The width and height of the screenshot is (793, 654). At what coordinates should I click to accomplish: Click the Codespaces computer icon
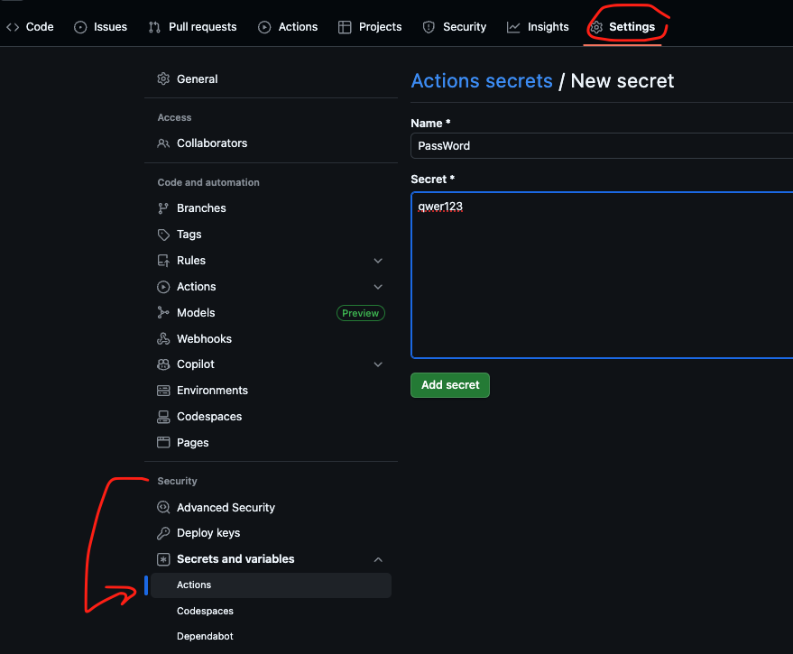click(163, 416)
